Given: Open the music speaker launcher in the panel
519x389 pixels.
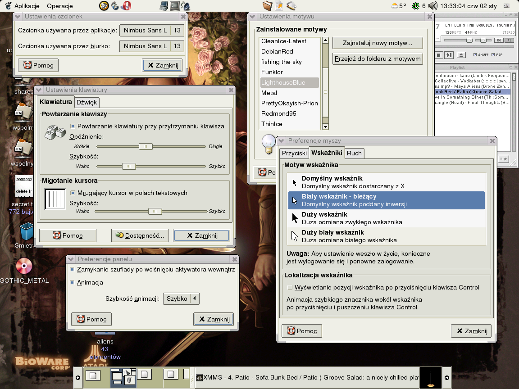Looking at the screenshot, I should [x=185, y=5].
